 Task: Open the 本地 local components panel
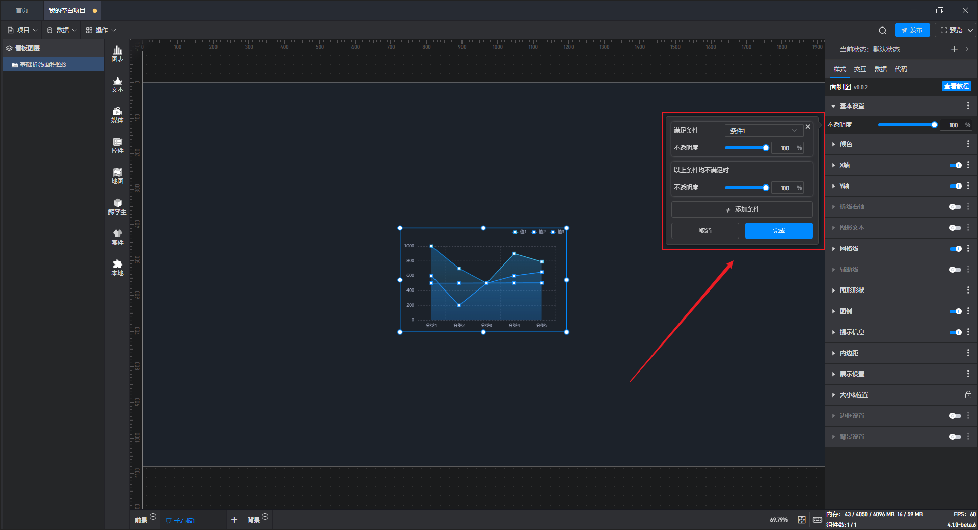117,268
